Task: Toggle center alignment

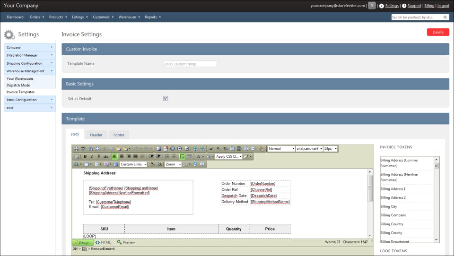Action: (122, 156)
